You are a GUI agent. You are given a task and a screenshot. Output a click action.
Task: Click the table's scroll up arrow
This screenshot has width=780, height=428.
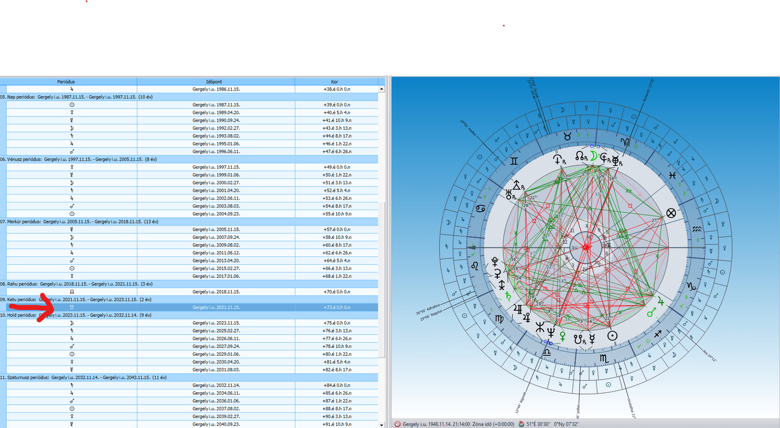[x=382, y=89]
